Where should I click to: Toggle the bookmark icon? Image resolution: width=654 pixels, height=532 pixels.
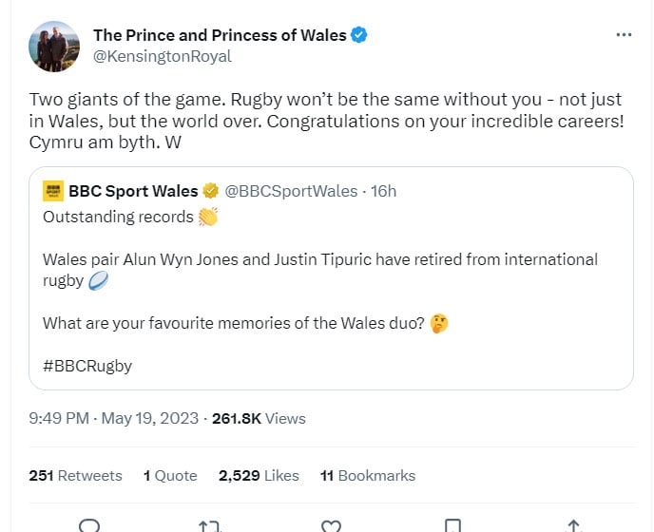(x=452, y=525)
